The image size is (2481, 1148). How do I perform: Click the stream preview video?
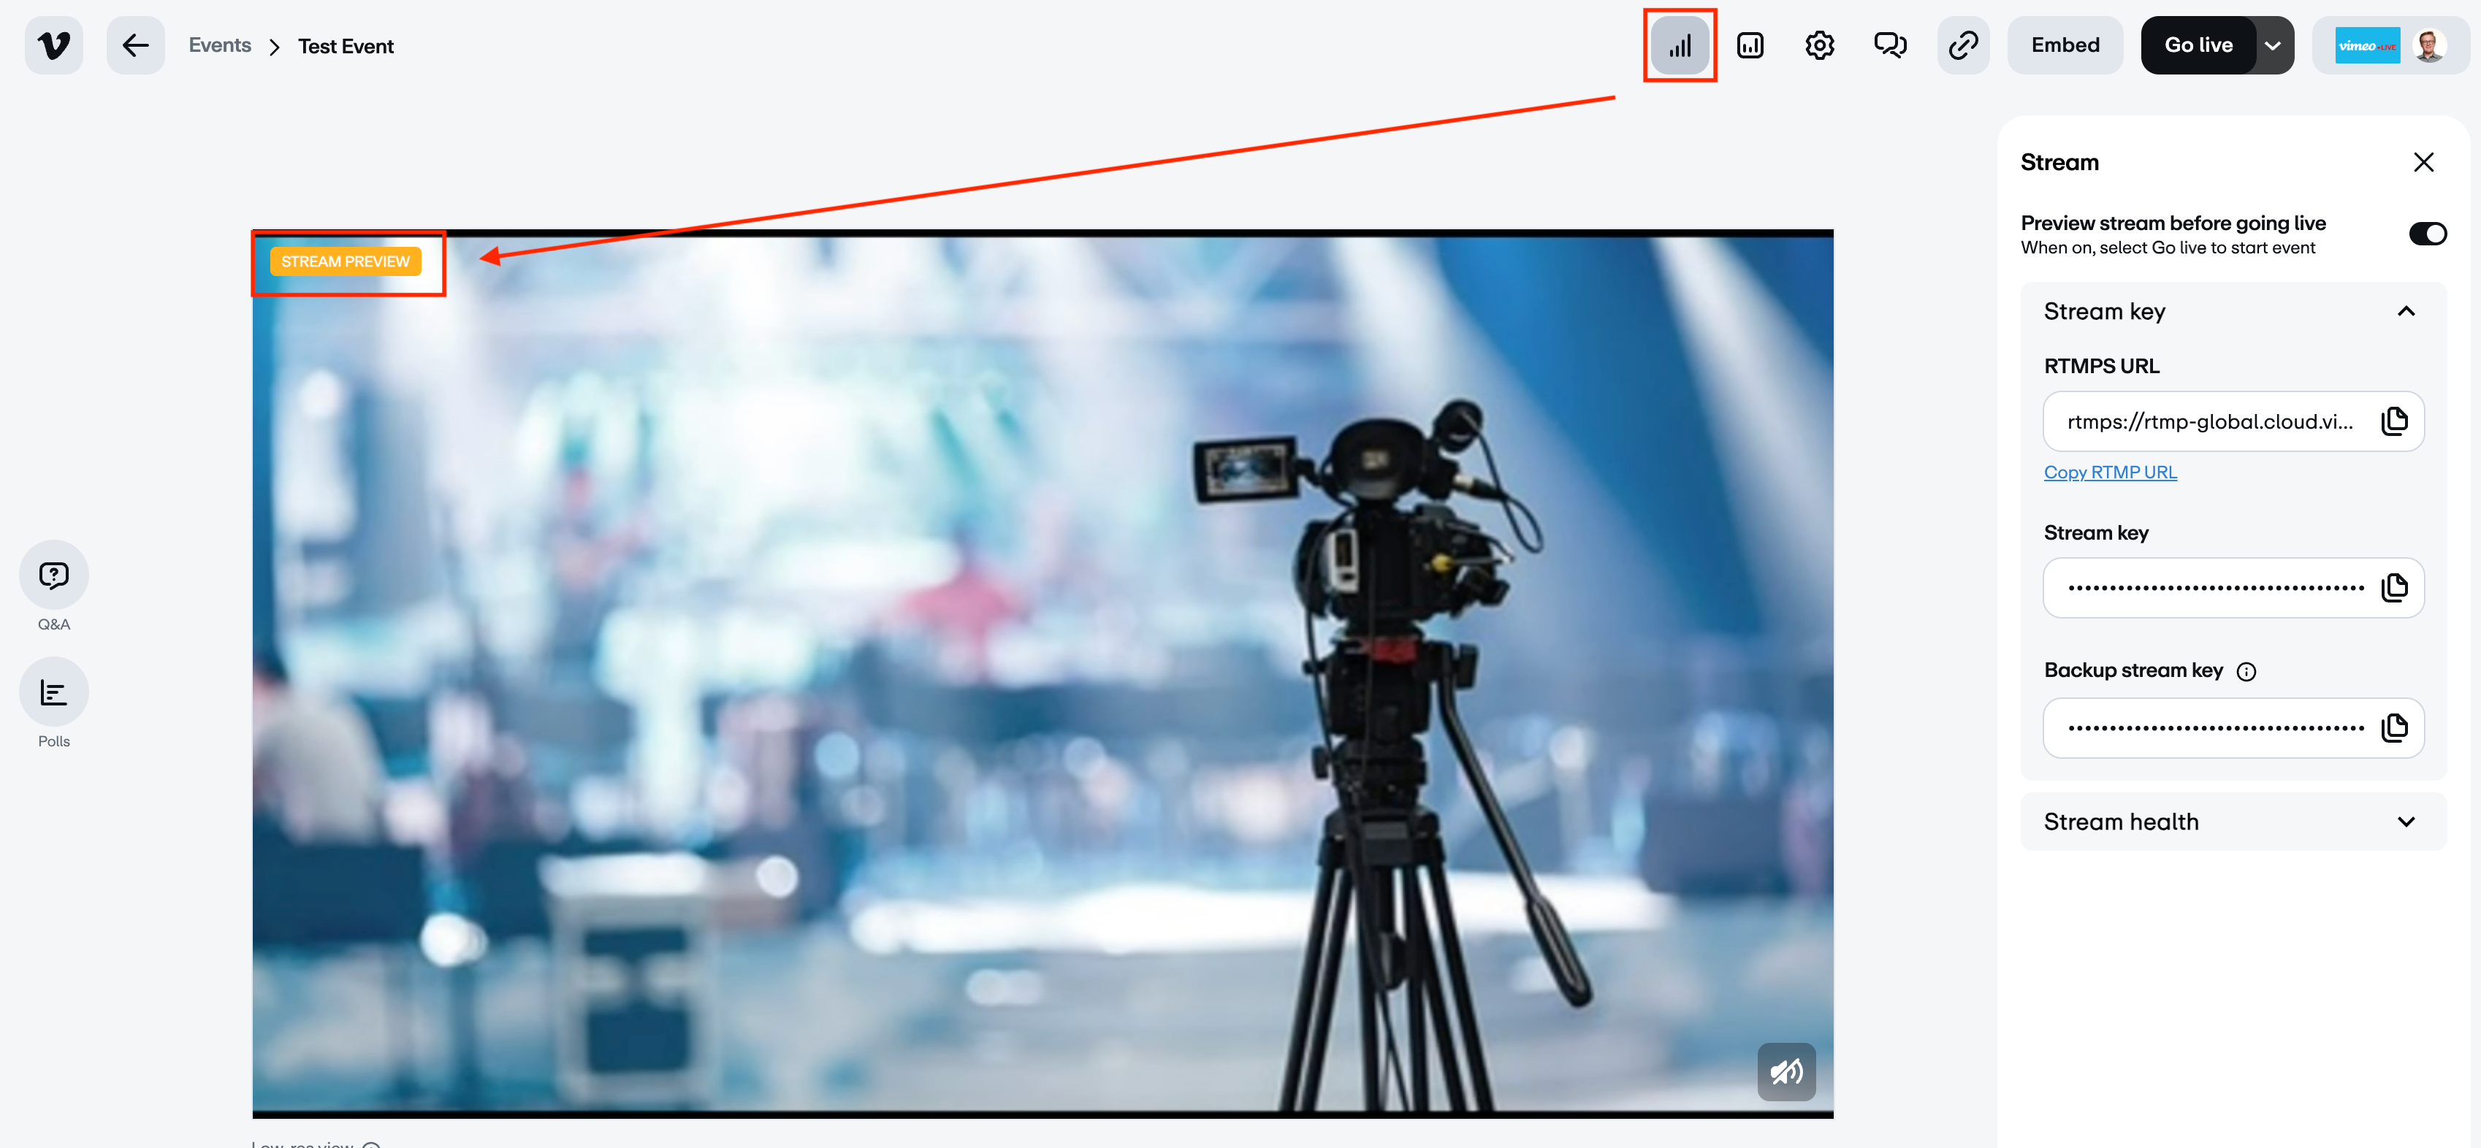pyautogui.click(x=1042, y=674)
